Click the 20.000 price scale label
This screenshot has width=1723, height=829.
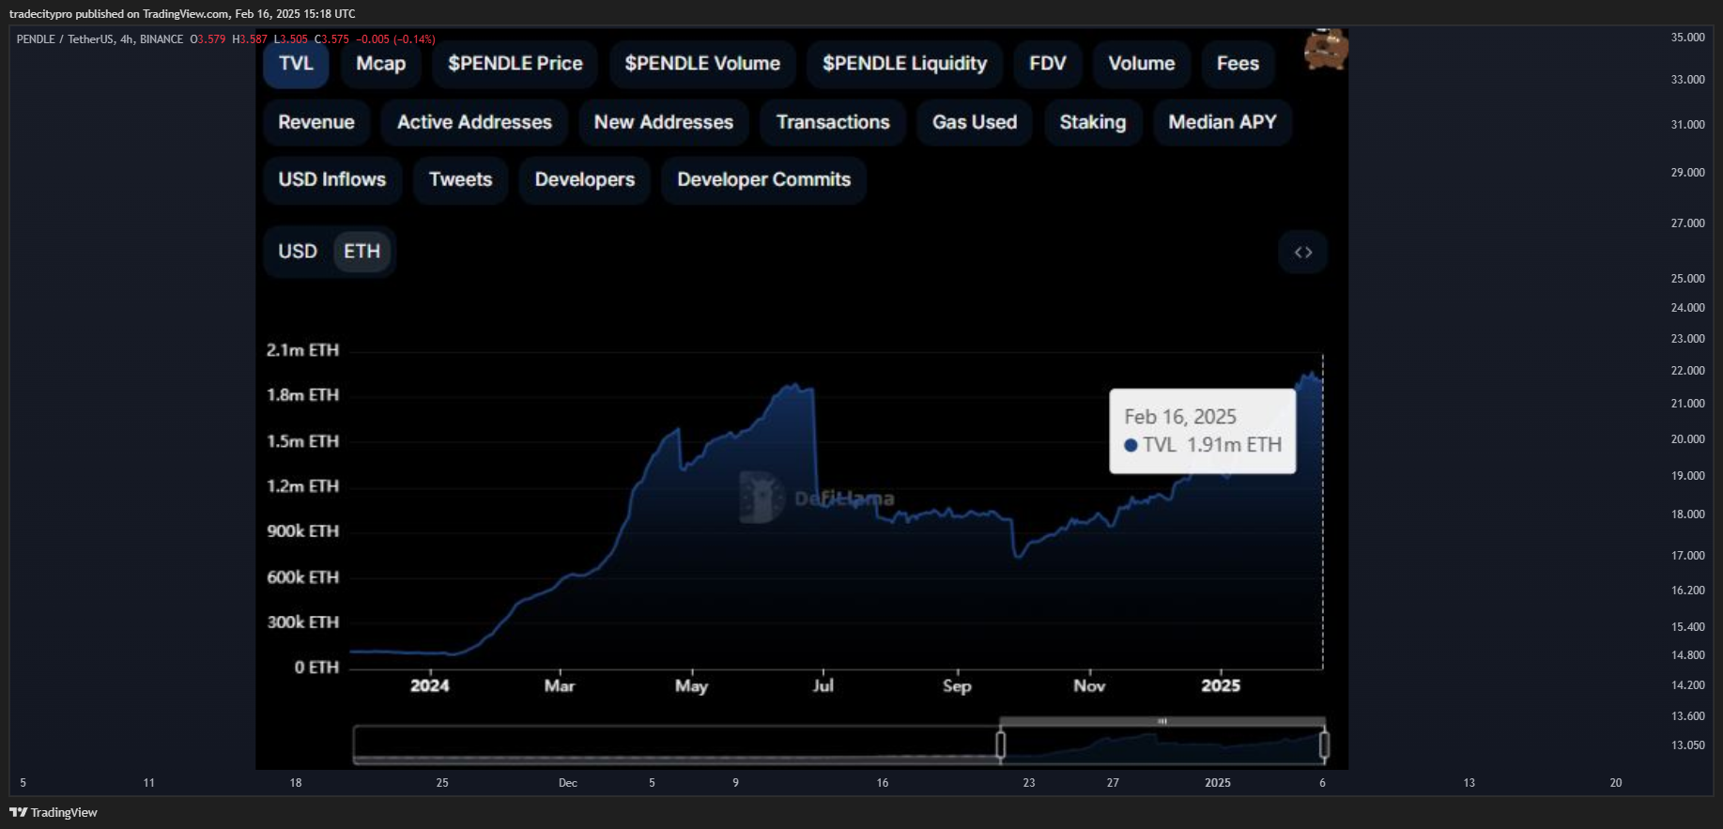pos(1687,439)
